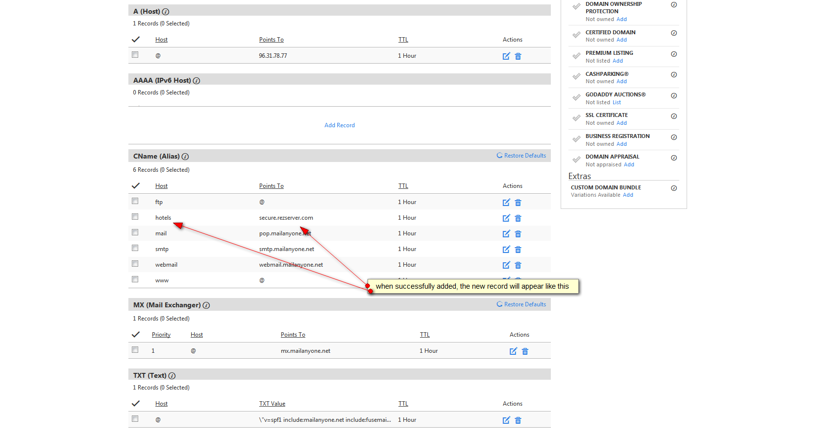The image size is (815, 436).
Task: Sort CName records by Host column
Action: coord(161,186)
